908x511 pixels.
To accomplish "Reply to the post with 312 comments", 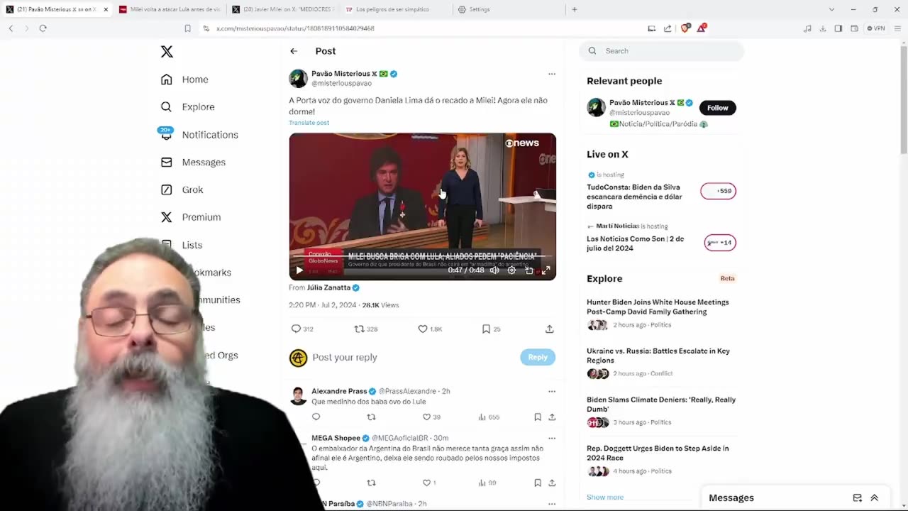I will click(x=301, y=329).
